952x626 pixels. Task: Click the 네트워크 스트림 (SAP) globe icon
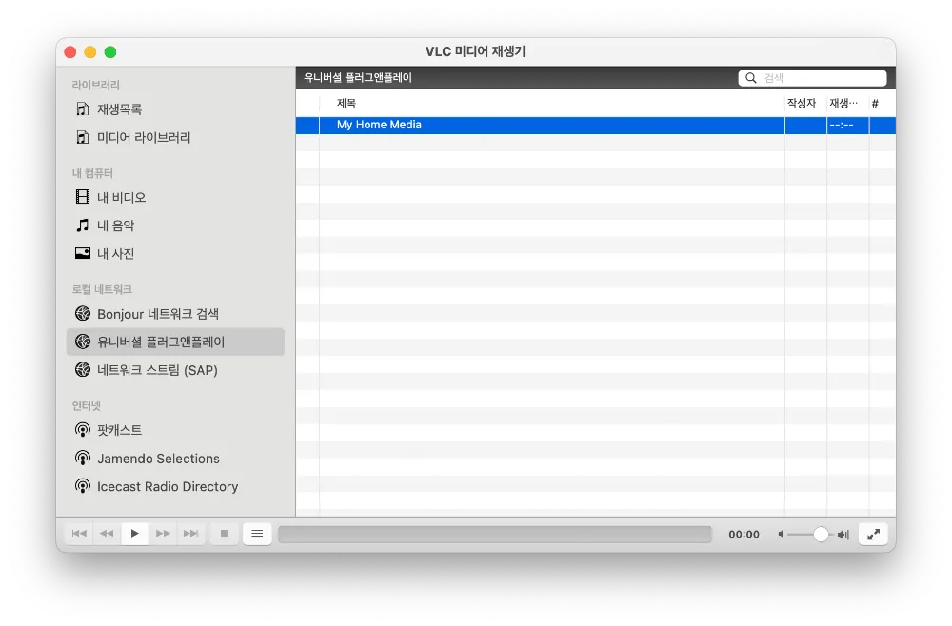coord(83,369)
